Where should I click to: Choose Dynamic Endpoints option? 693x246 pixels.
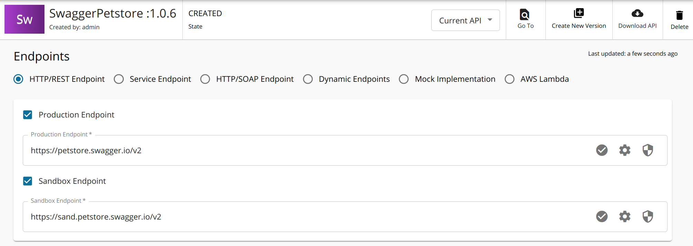click(x=308, y=79)
